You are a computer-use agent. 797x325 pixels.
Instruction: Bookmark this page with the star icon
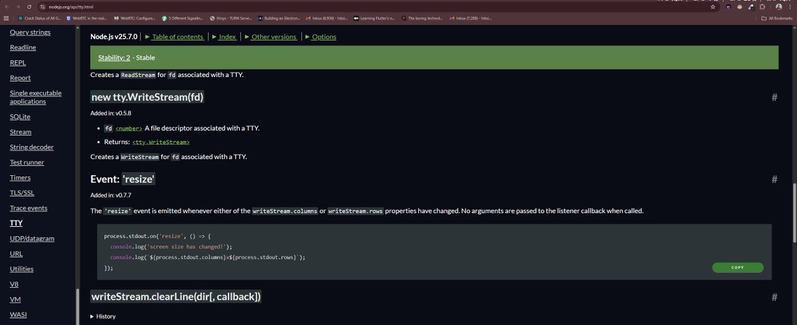pyautogui.click(x=713, y=6)
